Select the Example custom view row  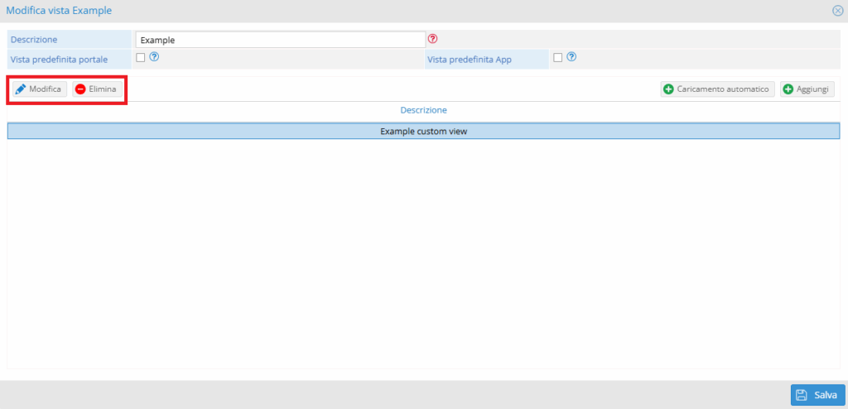423,132
